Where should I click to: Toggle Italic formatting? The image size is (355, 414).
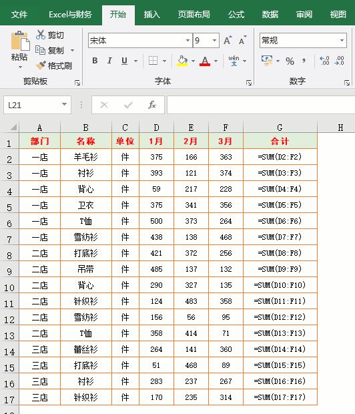[109, 61]
